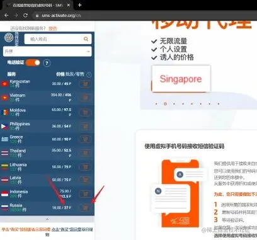Click the OpenAI service logo icon
The image size is (257, 240).
9,38
